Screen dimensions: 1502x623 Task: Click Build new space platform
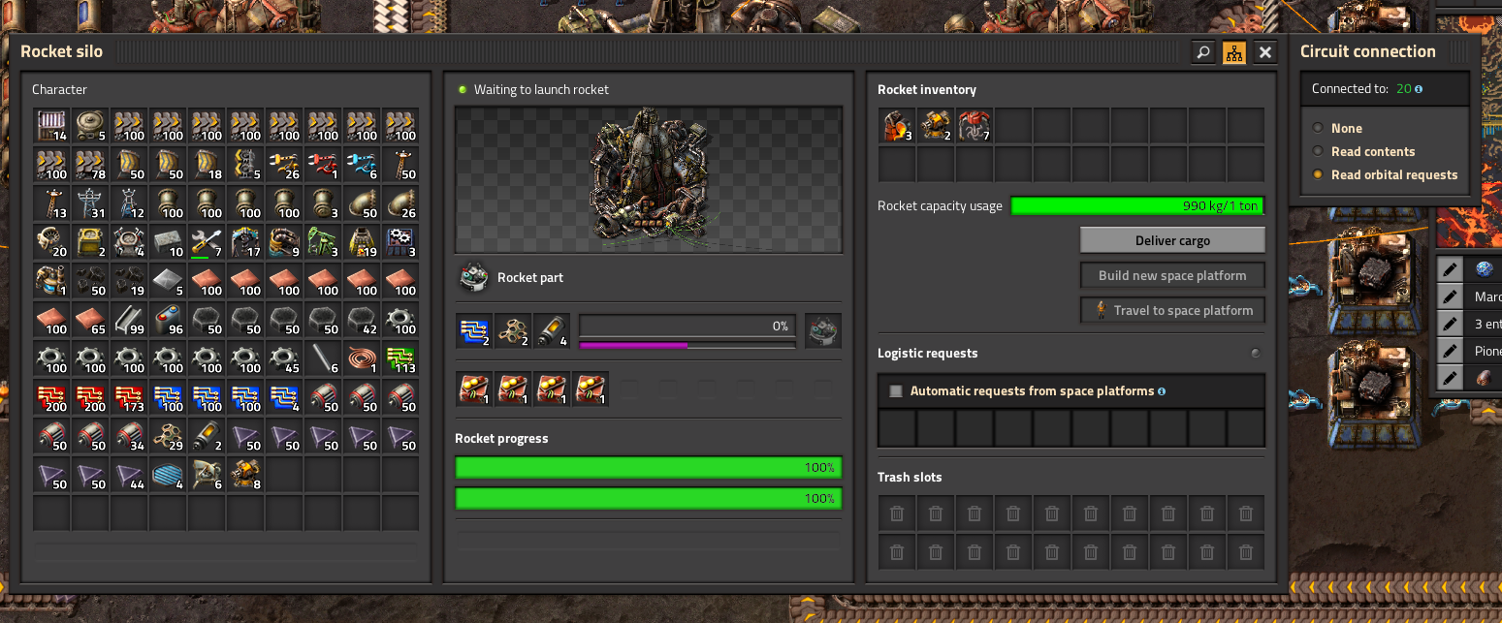pyautogui.click(x=1172, y=275)
